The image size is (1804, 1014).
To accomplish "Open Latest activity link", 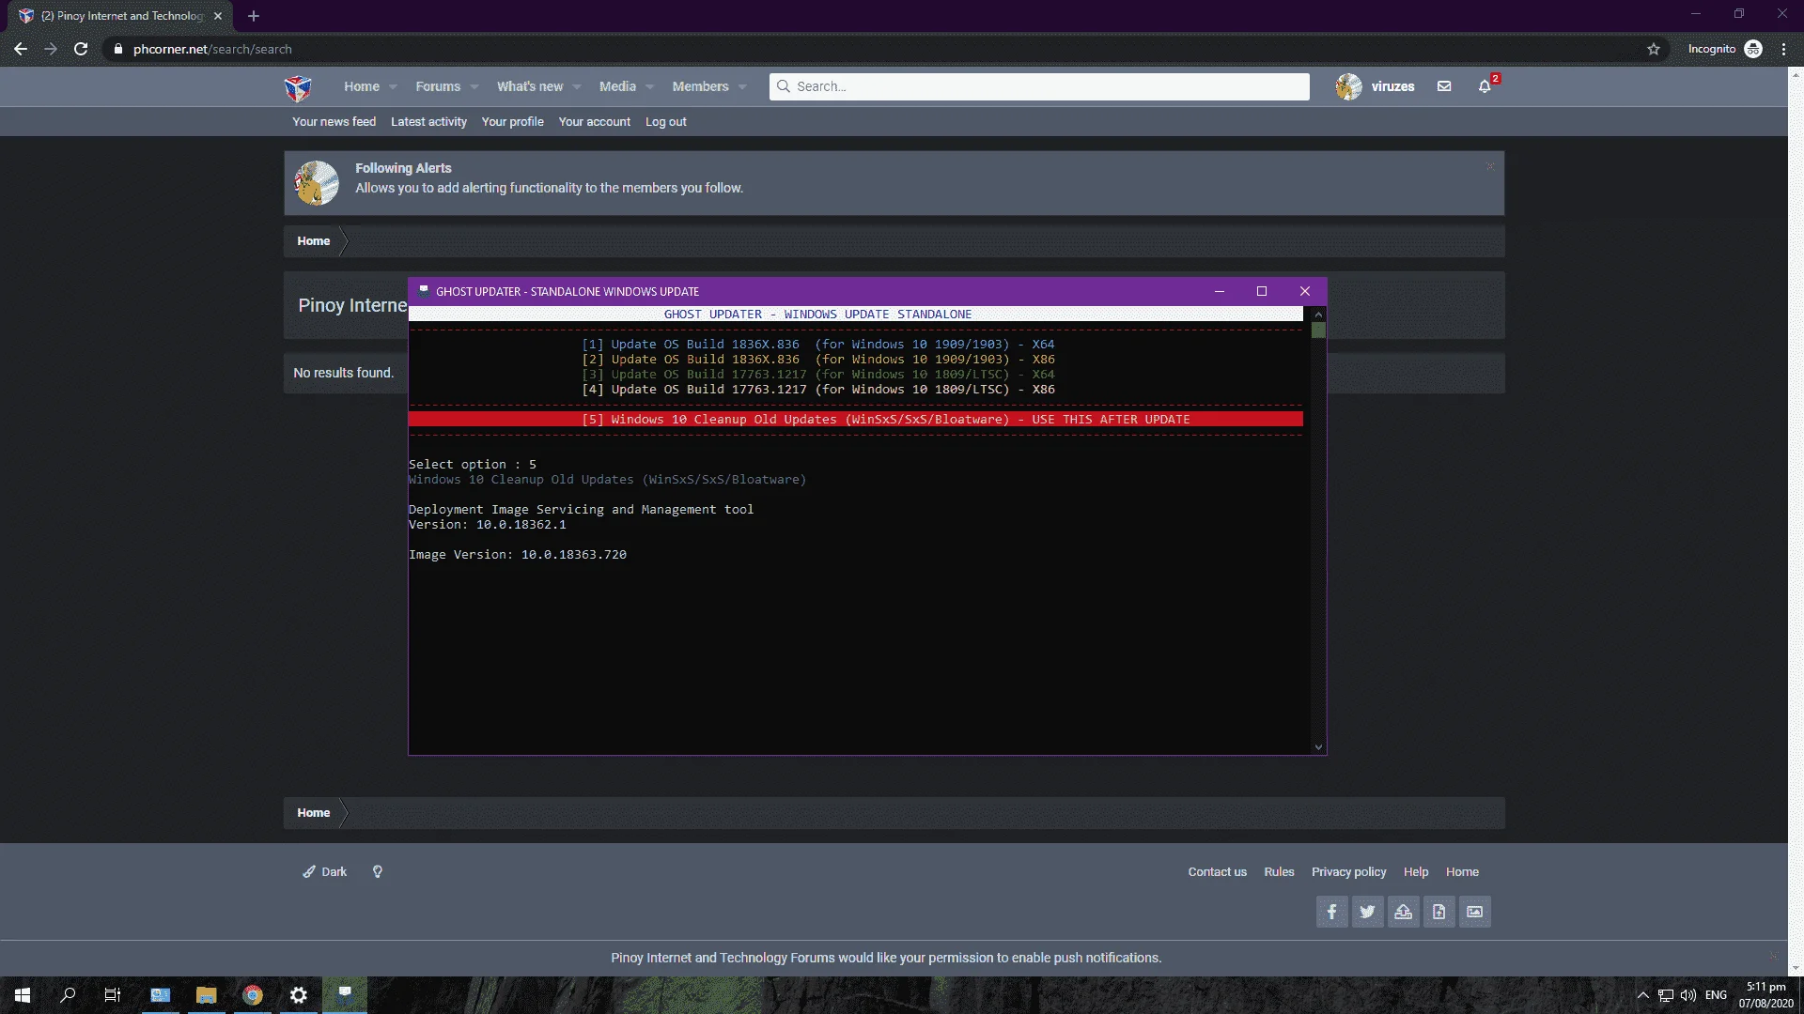I will click(x=428, y=122).
